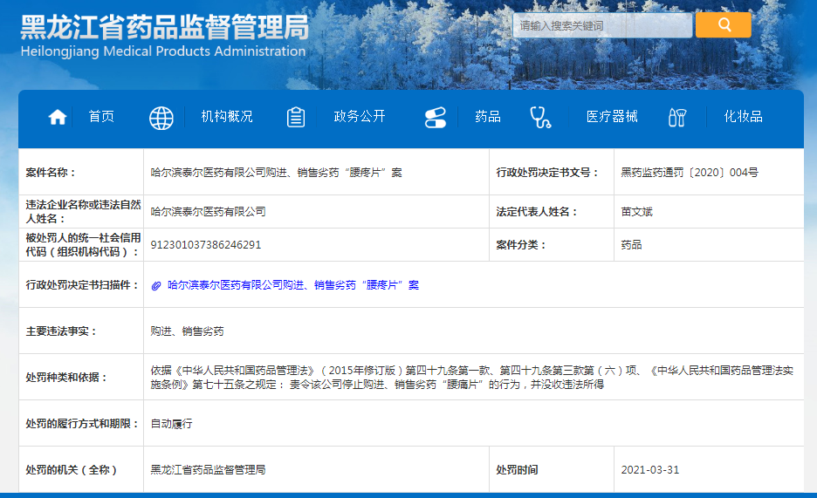Click the home icon in navigation bar
Viewport: 817px width, 498px height.
point(58,118)
